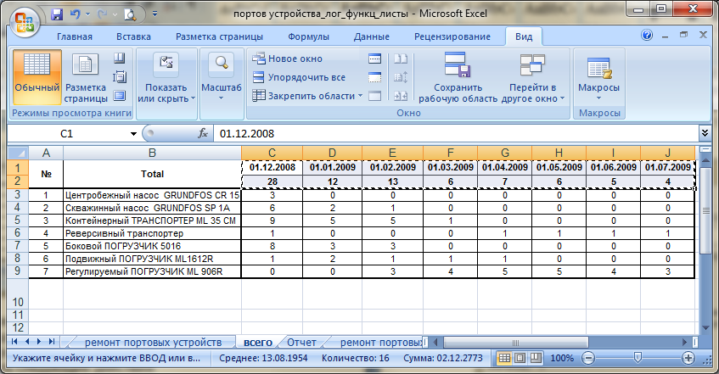Image resolution: width=719 pixels, height=374 pixels.
Task: Open the Name Box dropdown arrow
Action: pyautogui.click(x=133, y=134)
